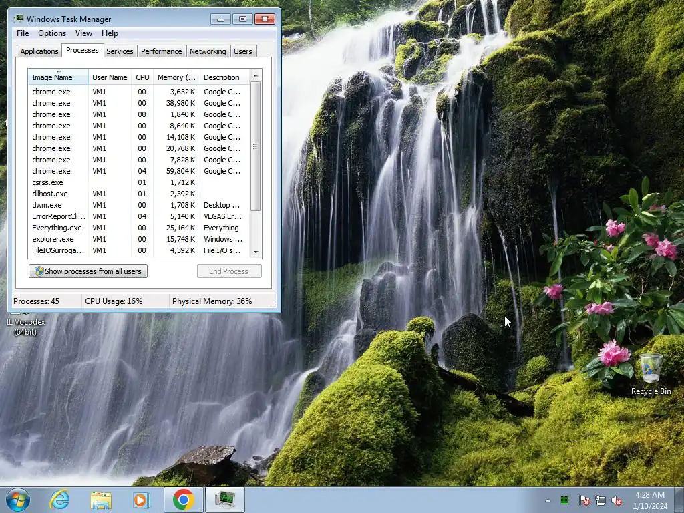Click the process list scrollbar thumb
The height and width of the screenshot is (513, 684).
tap(256, 146)
